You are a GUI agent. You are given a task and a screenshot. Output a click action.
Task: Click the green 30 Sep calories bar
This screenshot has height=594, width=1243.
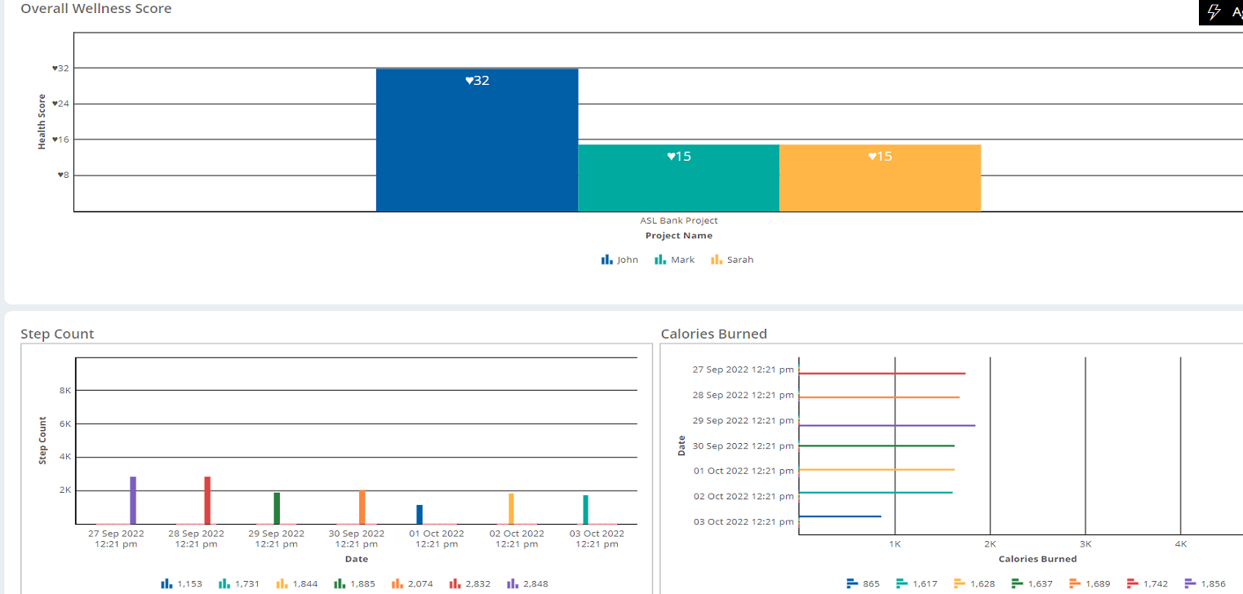[x=877, y=445]
